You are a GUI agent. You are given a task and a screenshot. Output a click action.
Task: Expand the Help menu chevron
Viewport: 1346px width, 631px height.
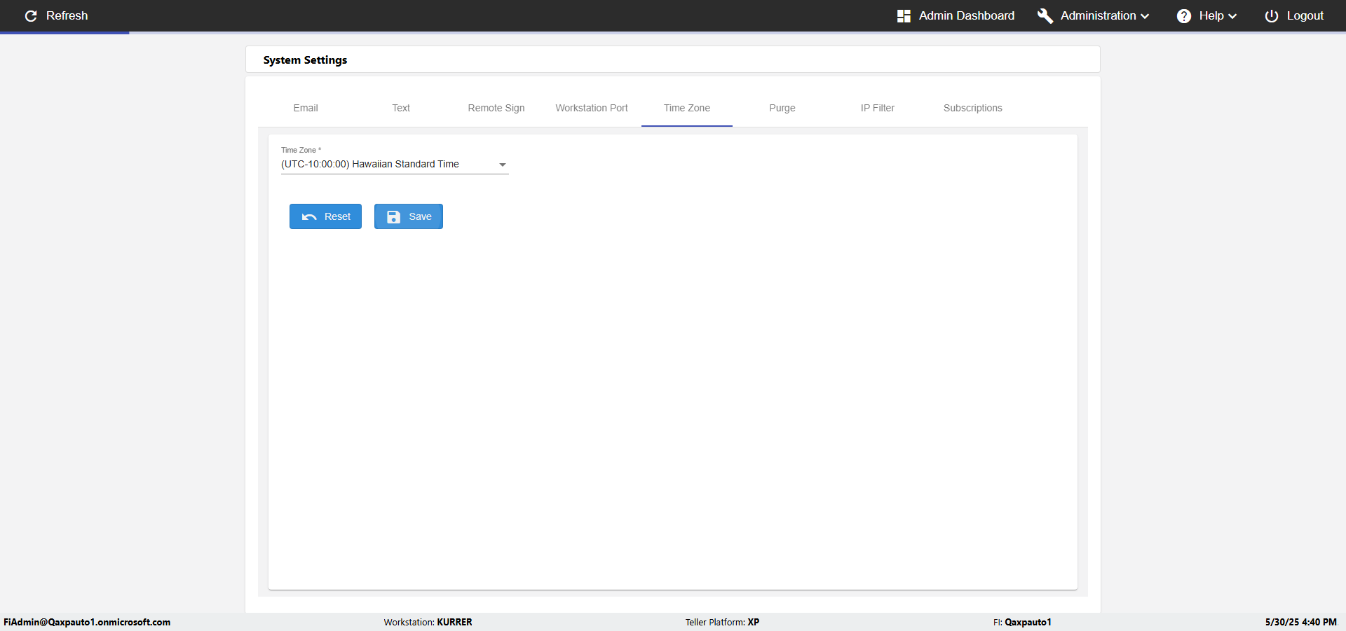(1232, 16)
